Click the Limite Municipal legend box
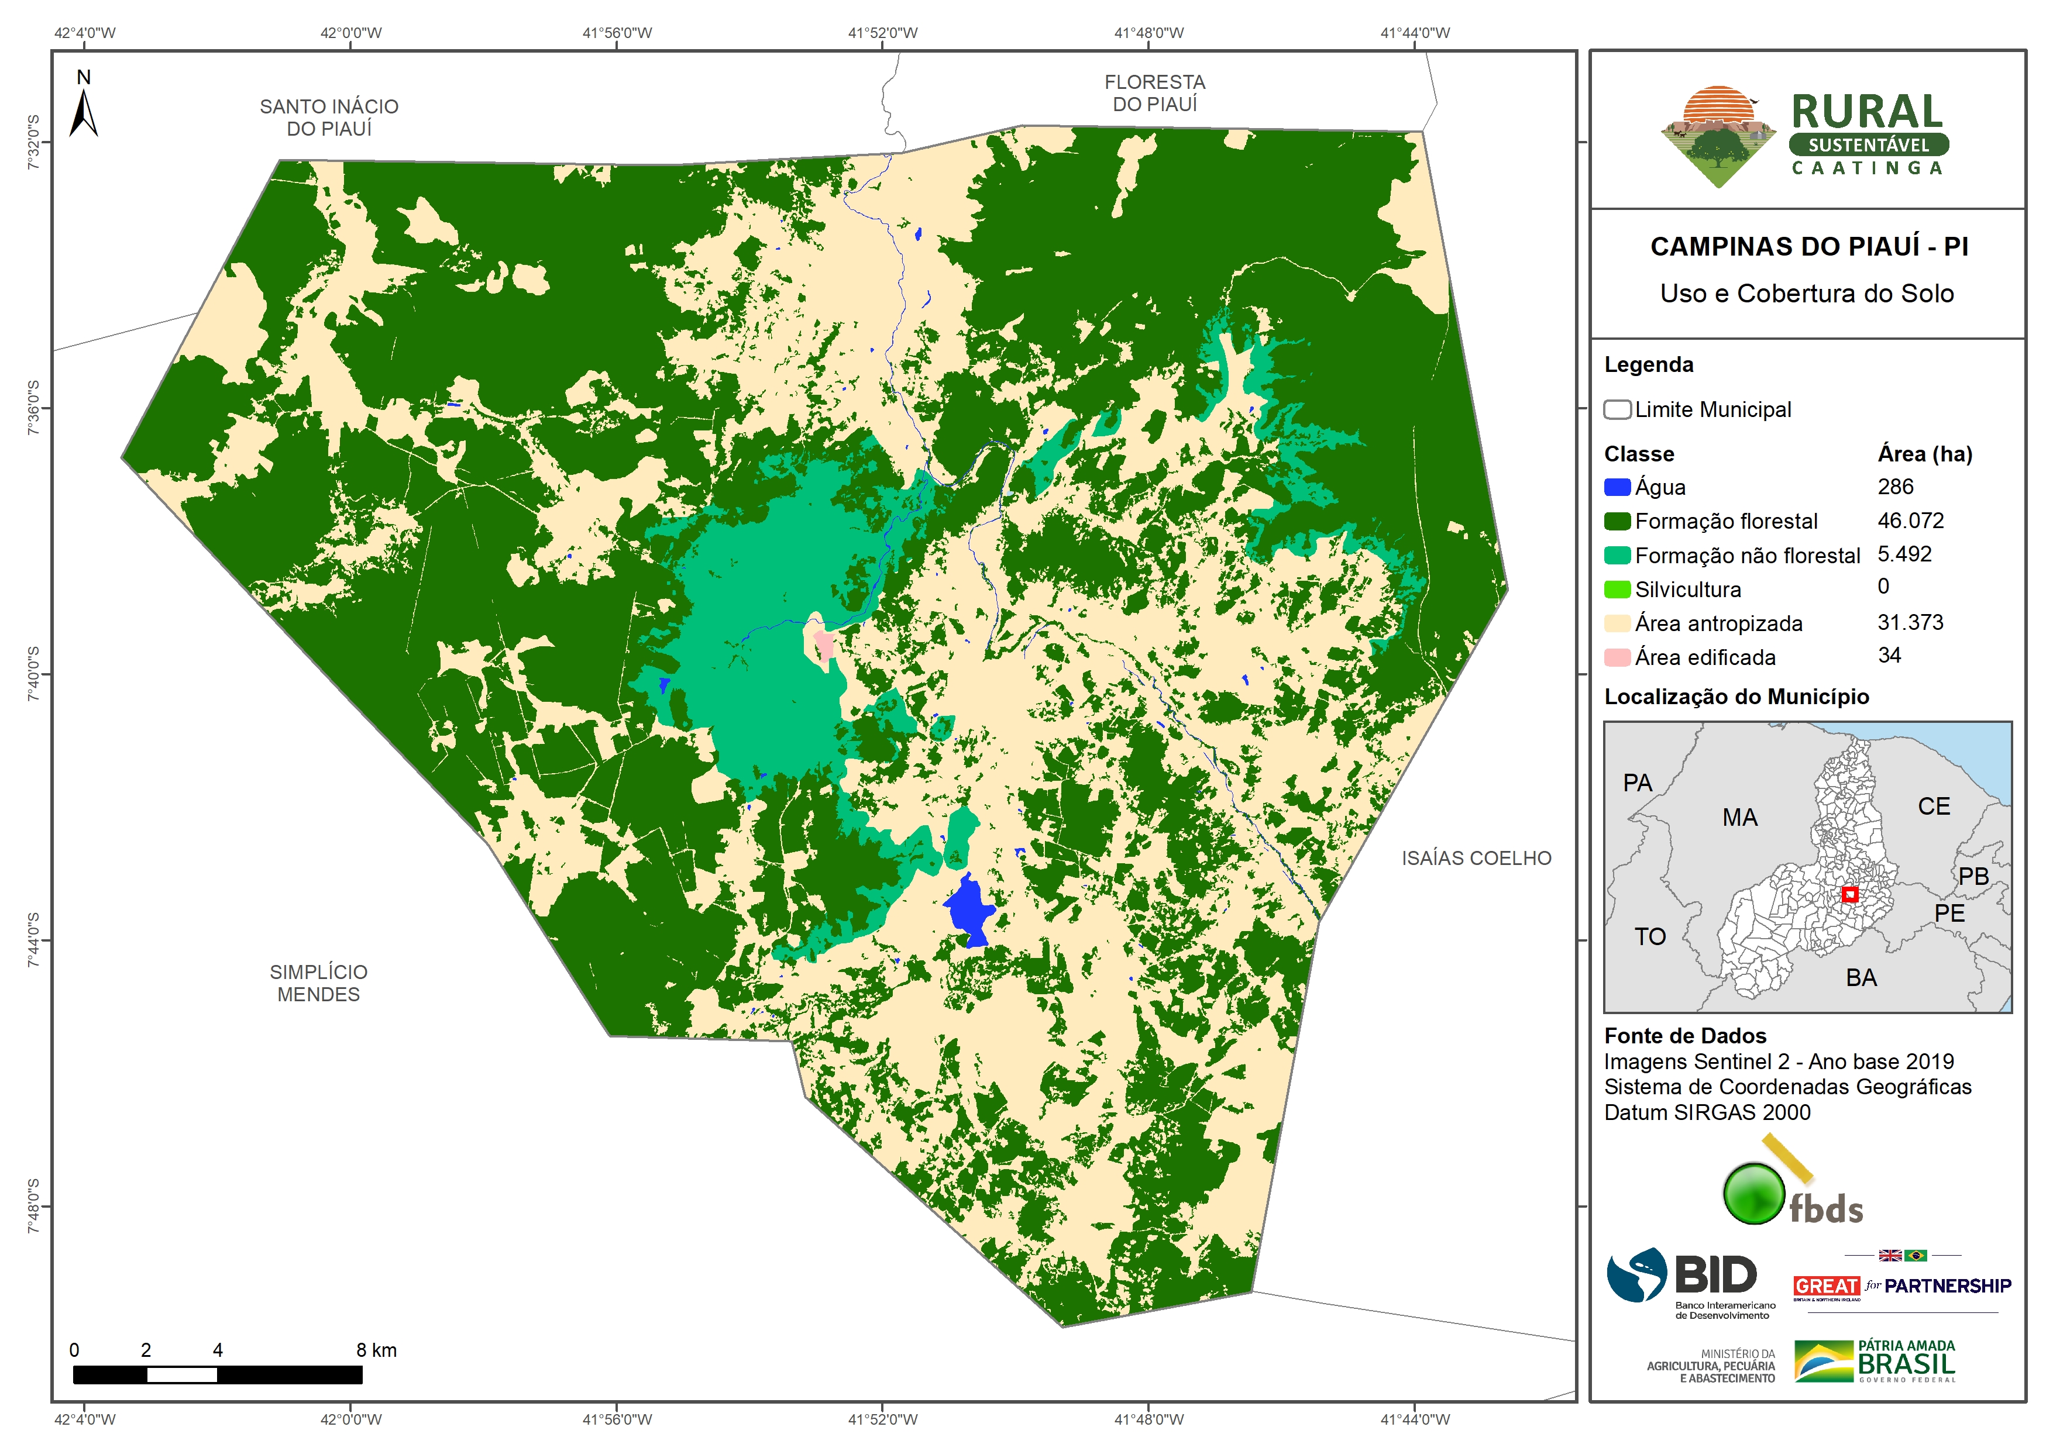This screenshot has width=2053, height=1451. (x=1617, y=409)
